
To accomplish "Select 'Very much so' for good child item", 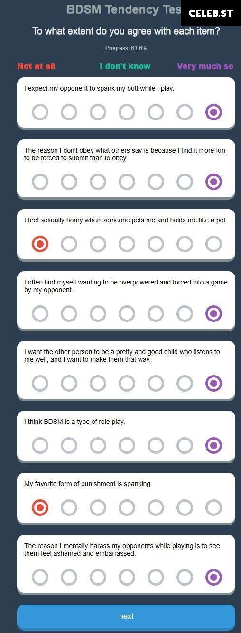I will (213, 383).
